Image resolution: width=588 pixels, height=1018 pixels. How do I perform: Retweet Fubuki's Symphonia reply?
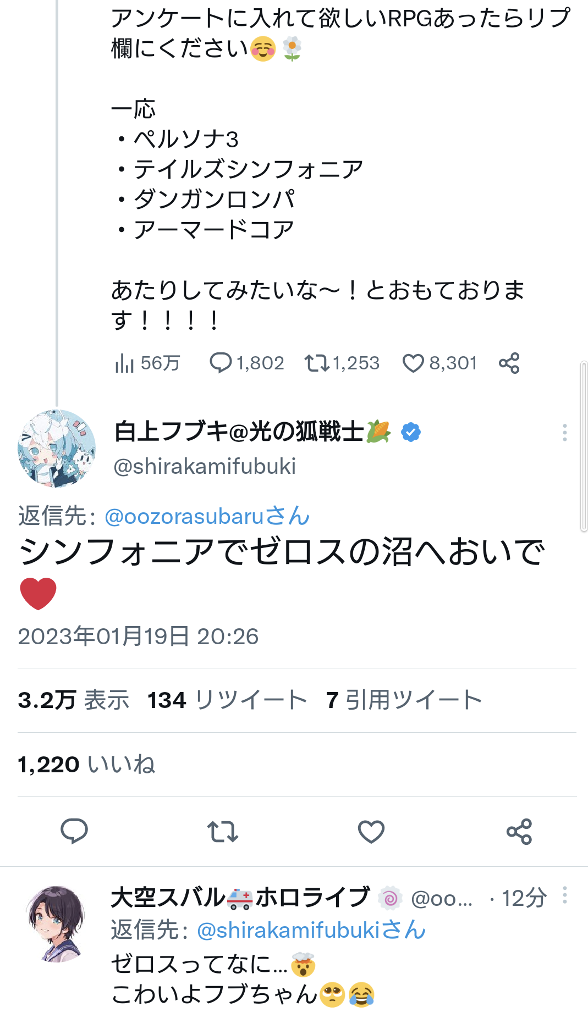(x=223, y=831)
